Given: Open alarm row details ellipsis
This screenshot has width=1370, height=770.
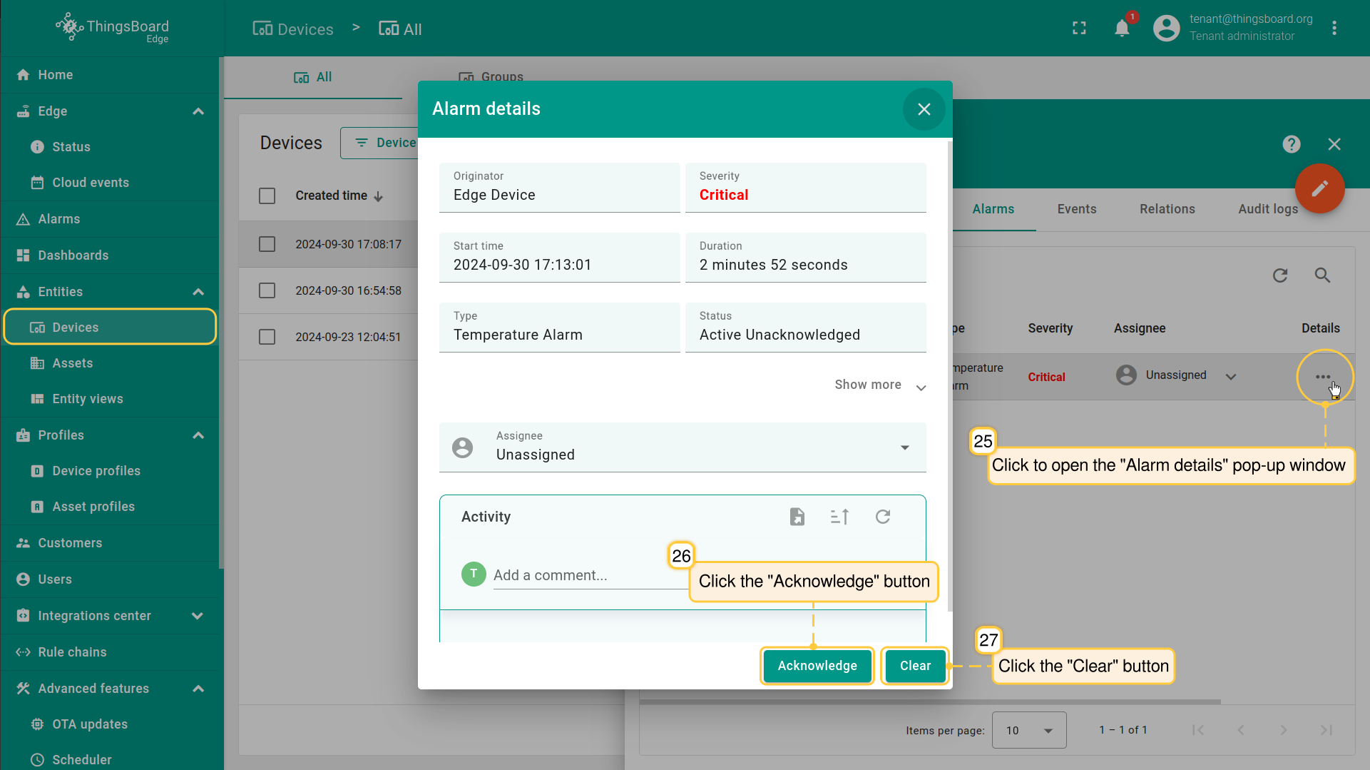Looking at the screenshot, I should pyautogui.click(x=1323, y=377).
